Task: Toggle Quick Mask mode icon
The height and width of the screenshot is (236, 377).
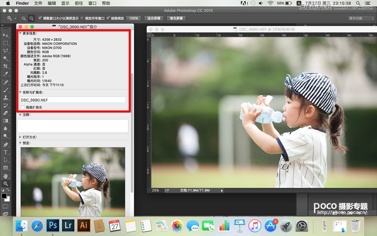Action: pos(5,206)
